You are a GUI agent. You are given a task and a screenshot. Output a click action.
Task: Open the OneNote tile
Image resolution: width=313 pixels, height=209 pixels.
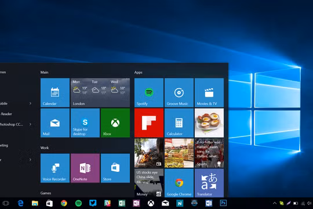(85, 168)
